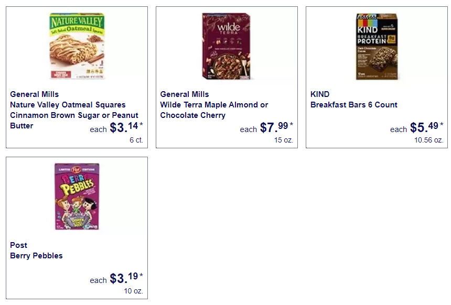Screen dimensions: 451x305
Task: Click the 15 oz. size label
Action: point(284,140)
